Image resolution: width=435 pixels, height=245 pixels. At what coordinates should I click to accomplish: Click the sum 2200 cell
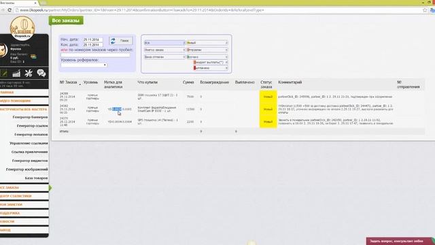coord(190,122)
